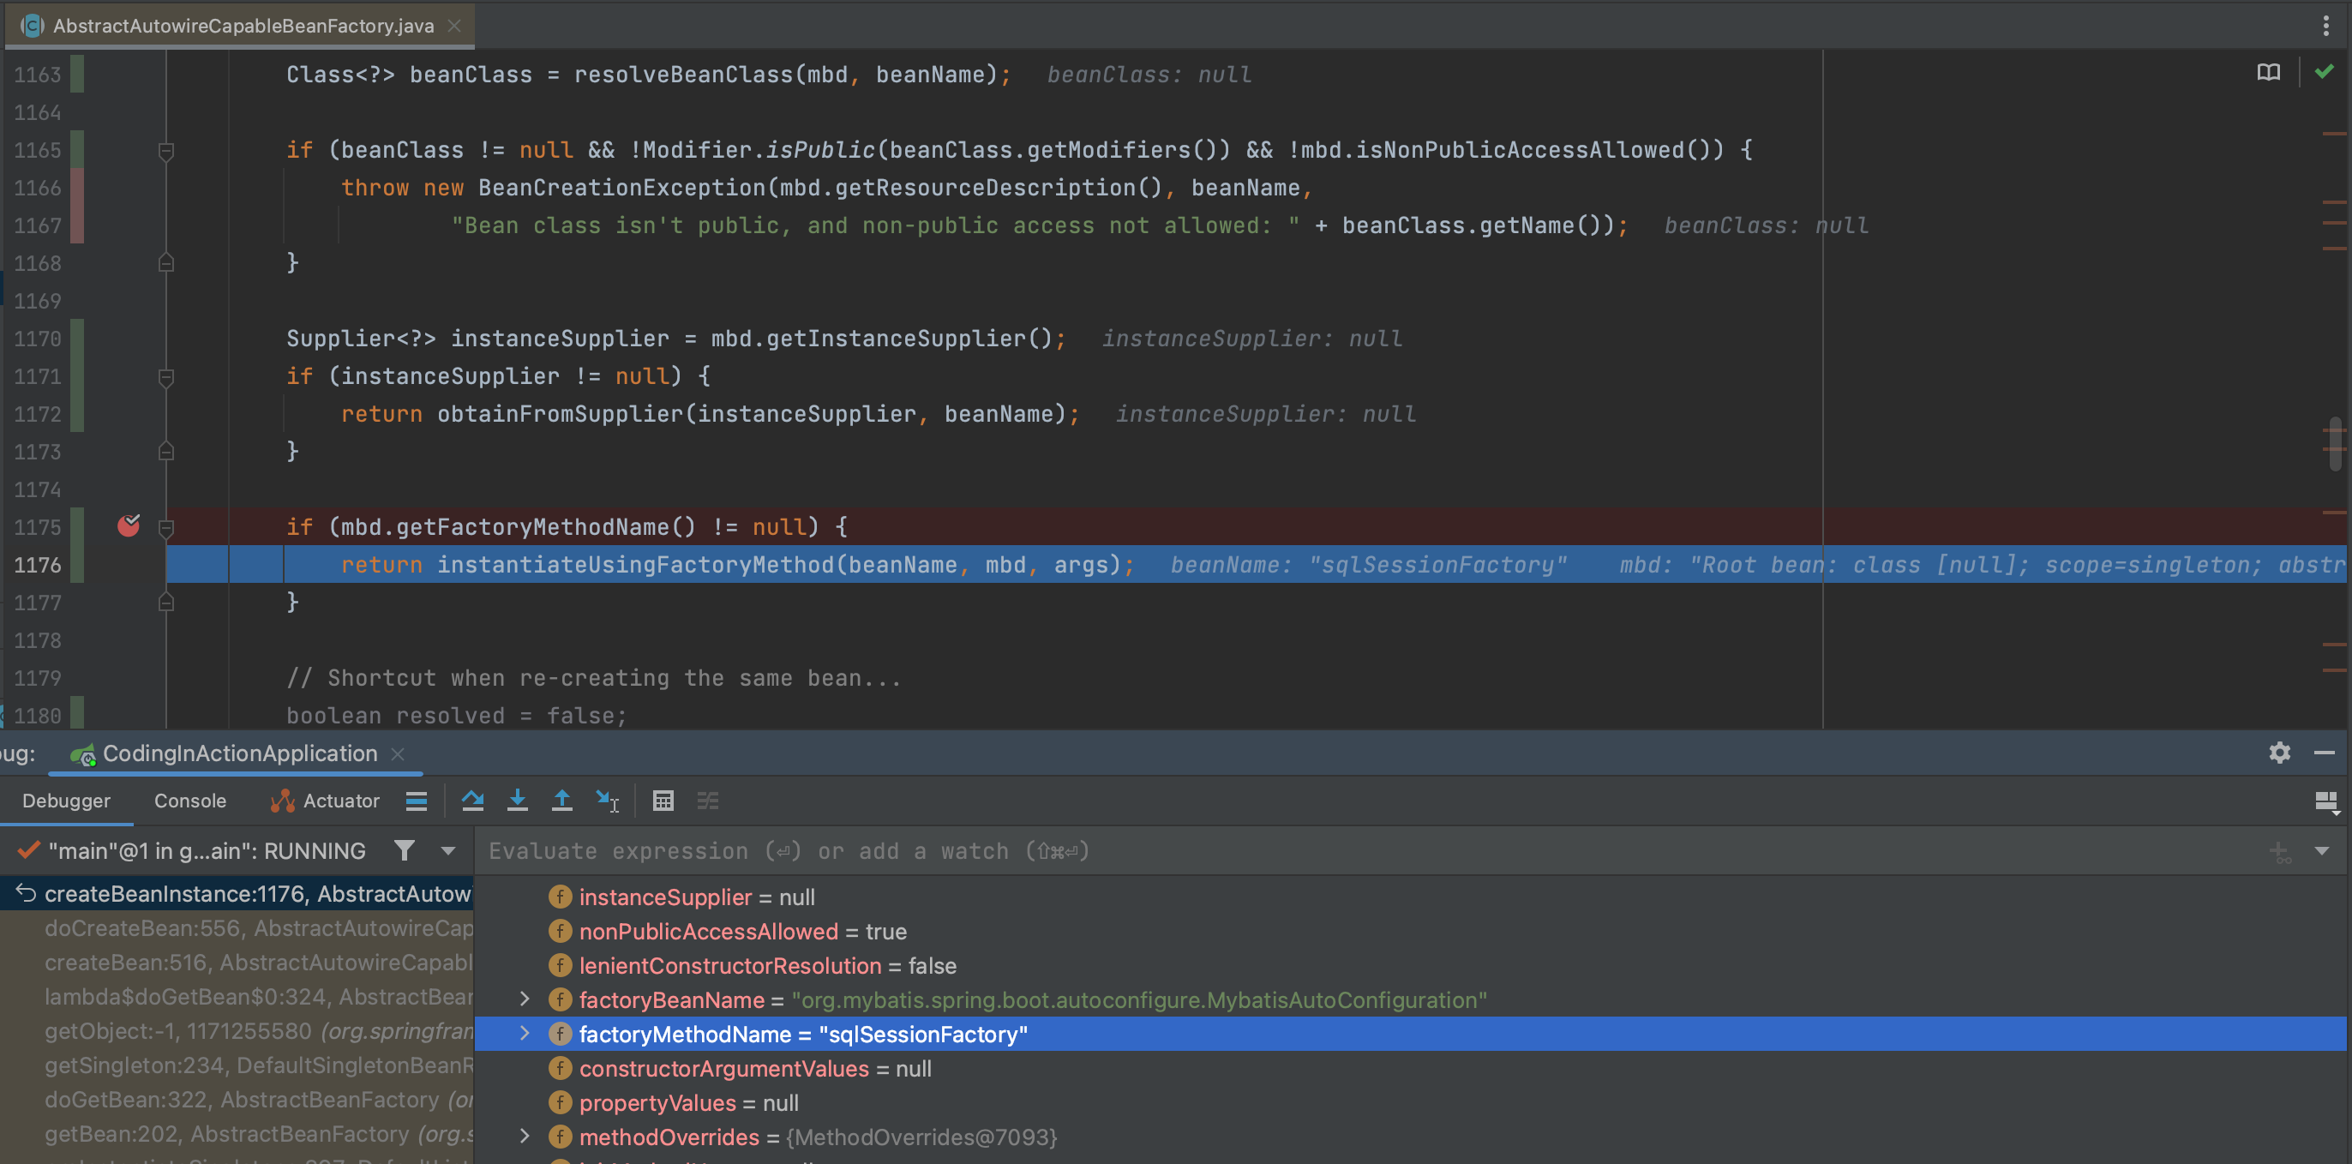Toggle the breakpoint on line 1175
Image resolution: width=2352 pixels, height=1164 pixels.
[x=129, y=525]
